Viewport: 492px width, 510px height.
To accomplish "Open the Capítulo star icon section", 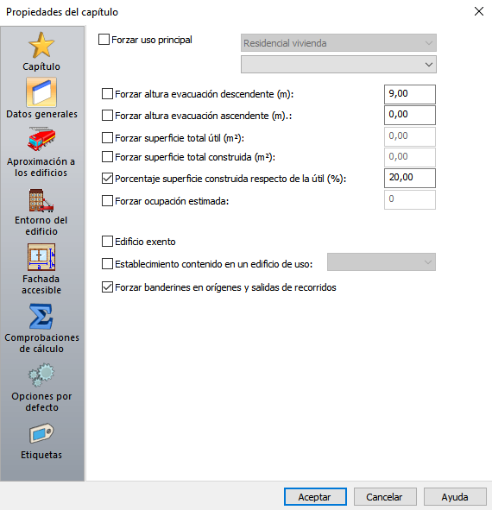I will point(41,45).
